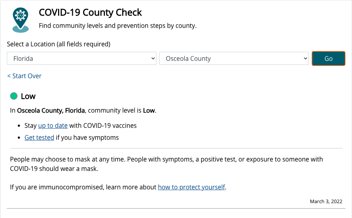The width and height of the screenshot is (352, 218).
Task: Click the "Select a Location" label
Action: click(58, 44)
